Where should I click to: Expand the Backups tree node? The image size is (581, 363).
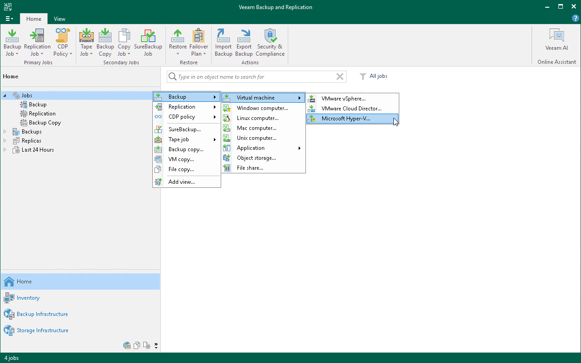click(5, 132)
